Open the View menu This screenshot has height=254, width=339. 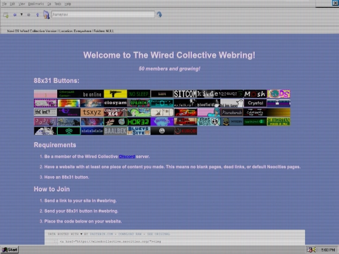click(21, 4)
